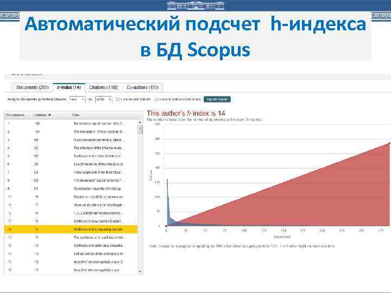This screenshot has height=293, width=391.
Task: Click the building logo in the slide header
Action: click(195, 5)
